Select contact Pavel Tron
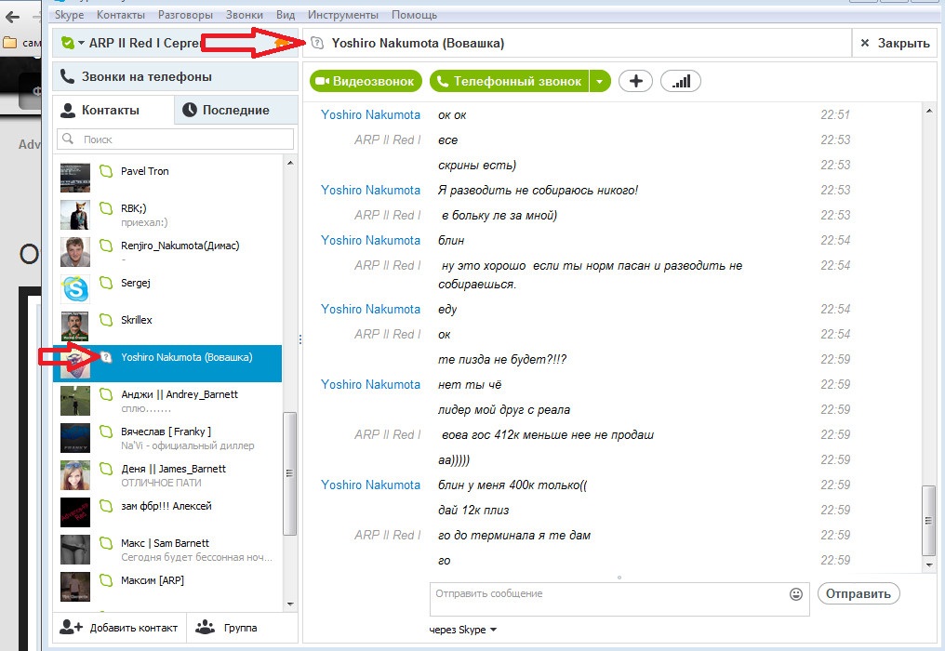Viewport: 945px width, 651px height. coord(167,178)
